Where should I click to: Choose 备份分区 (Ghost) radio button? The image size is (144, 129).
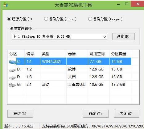tap(60, 19)
